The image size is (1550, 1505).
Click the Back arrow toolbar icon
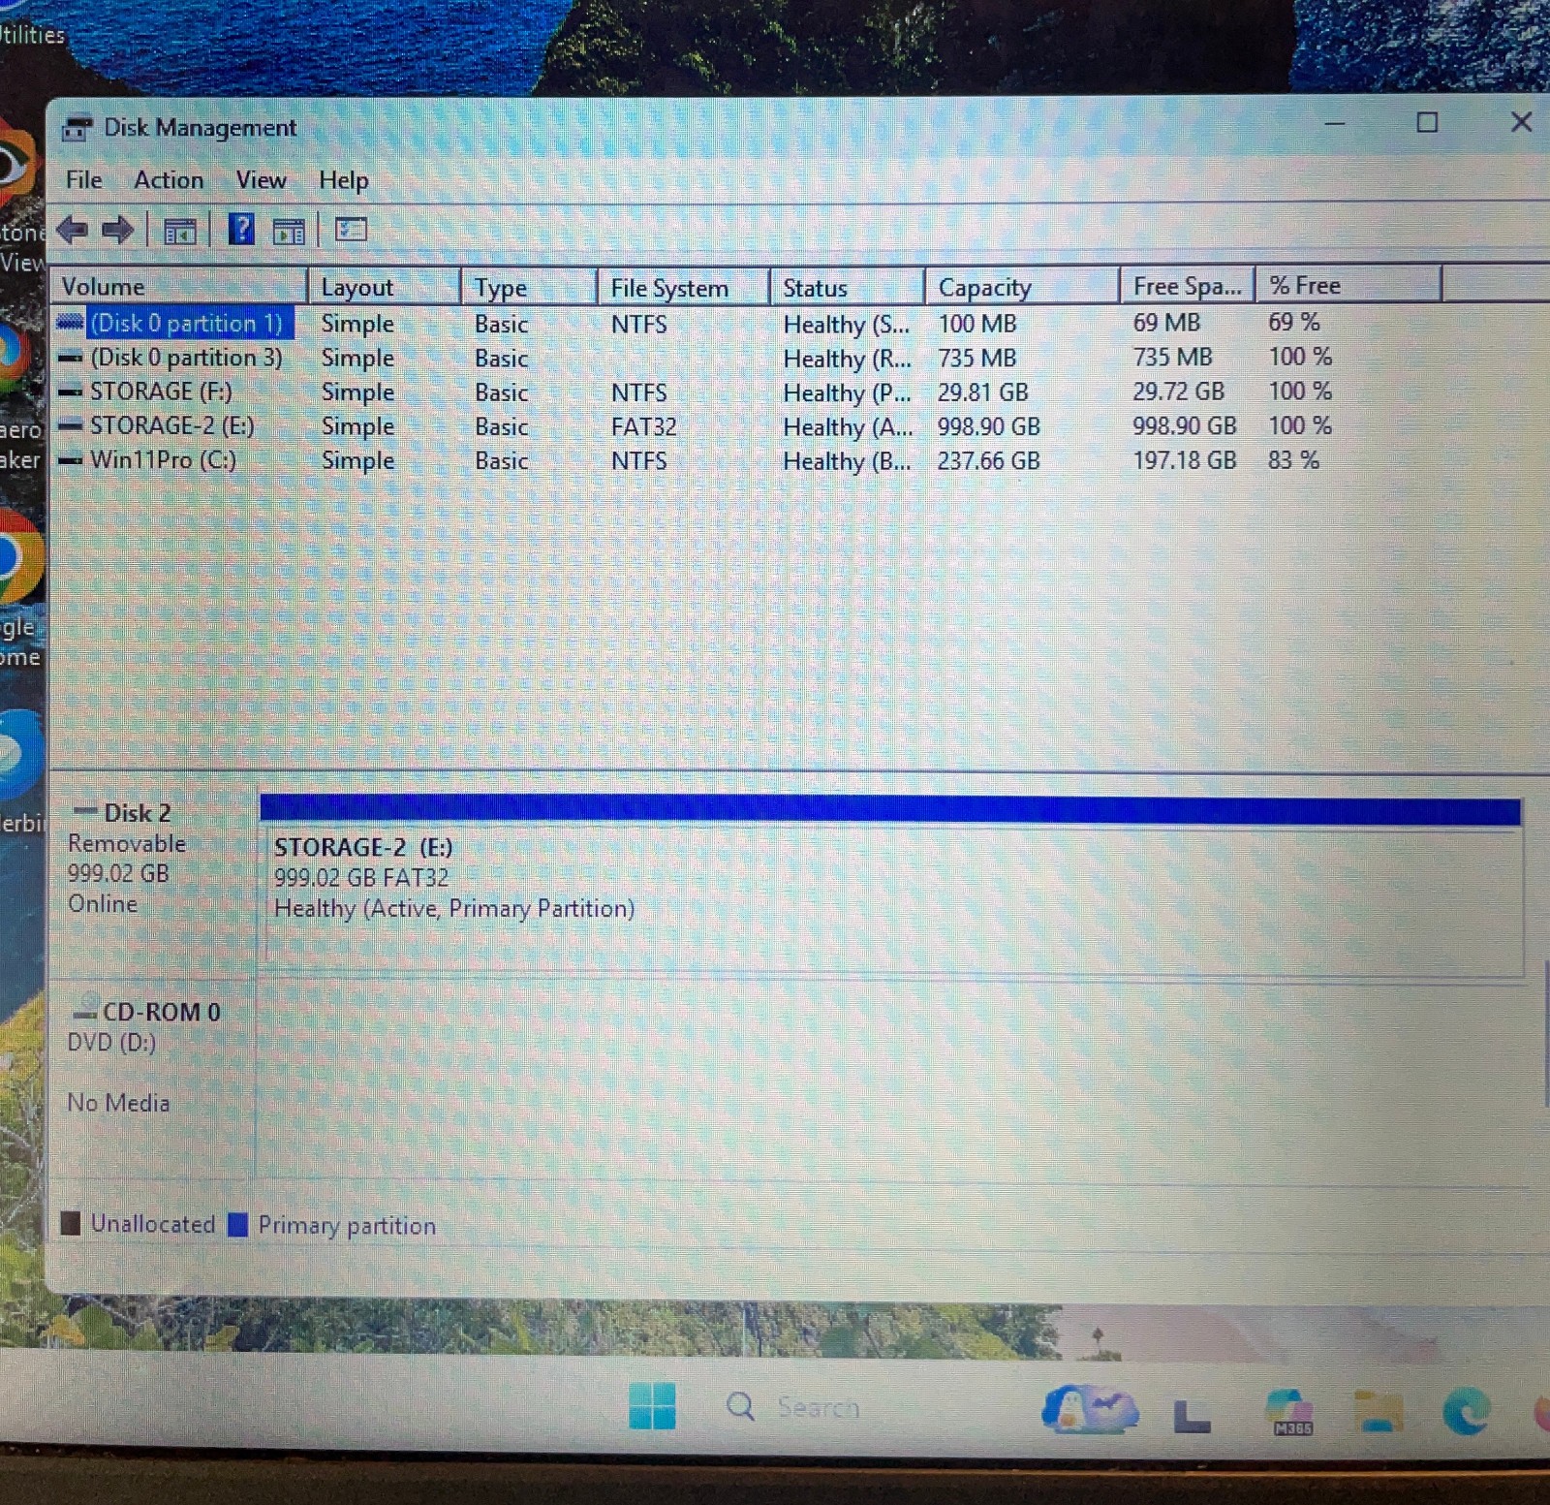(73, 230)
